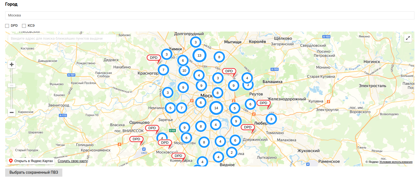Viewport: 419px width, 178px height.
Task: Enable the КСЭ checkbox filter
Action: point(24,26)
